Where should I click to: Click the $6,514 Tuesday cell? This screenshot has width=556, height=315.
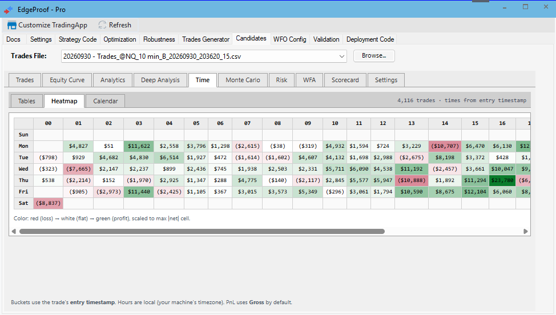point(169,157)
